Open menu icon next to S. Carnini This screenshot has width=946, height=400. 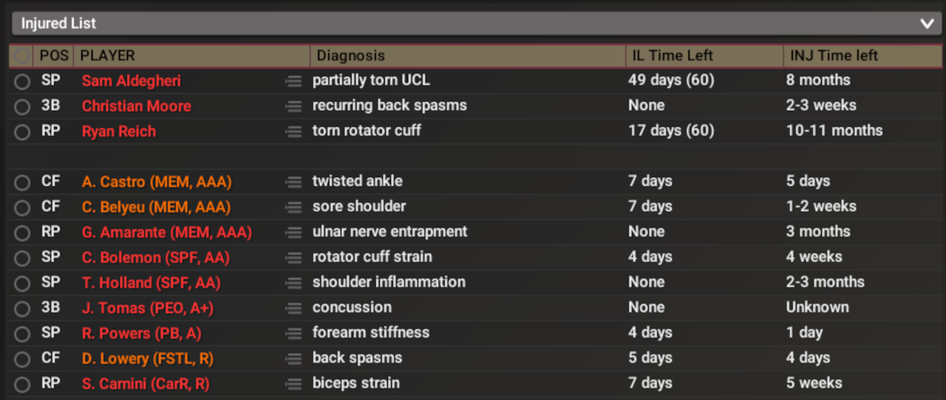click(293, 384)
